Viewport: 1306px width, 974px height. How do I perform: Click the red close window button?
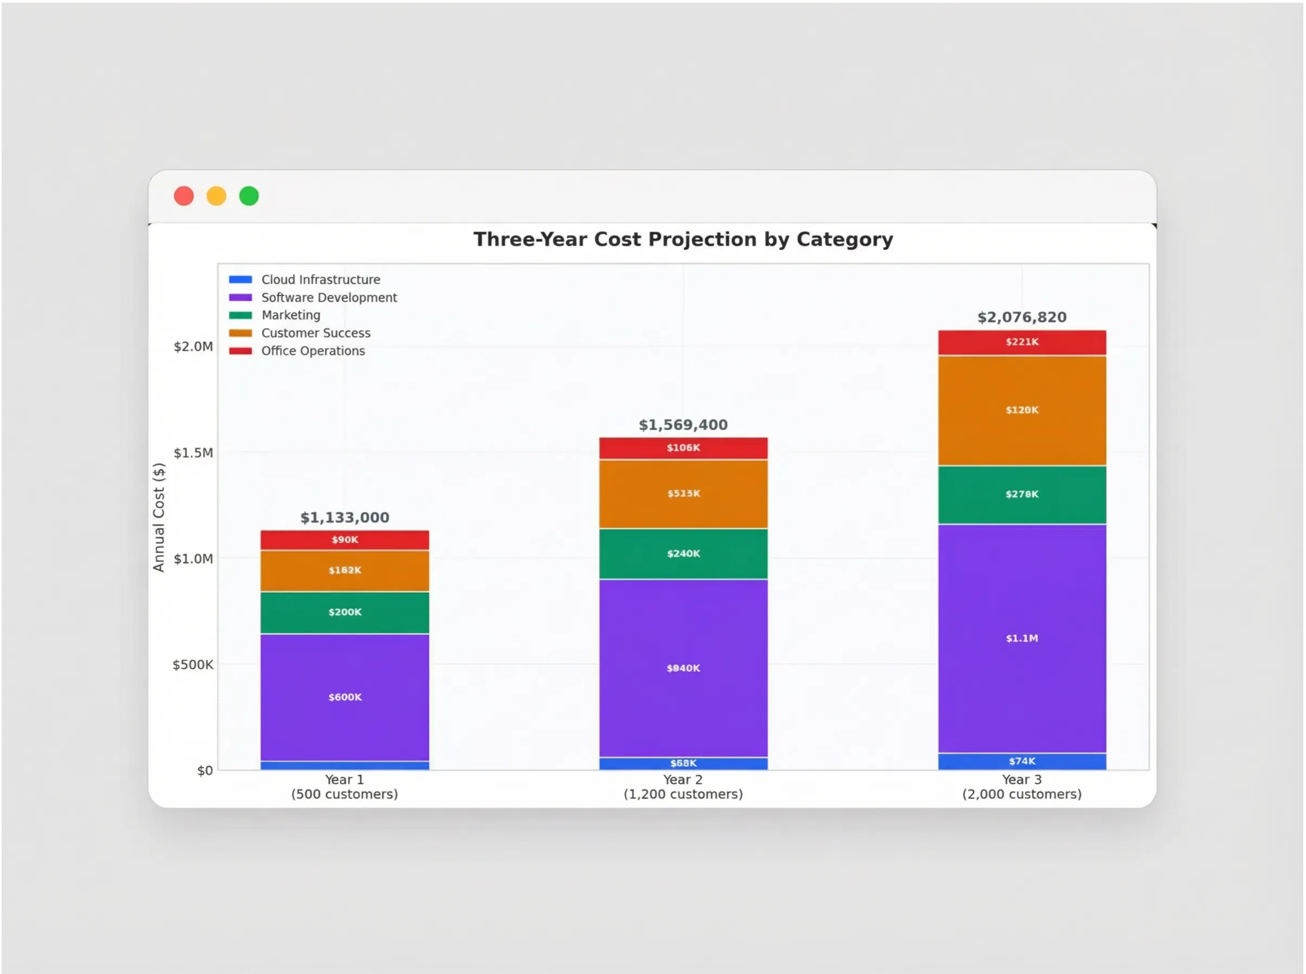tap(184, 196)
